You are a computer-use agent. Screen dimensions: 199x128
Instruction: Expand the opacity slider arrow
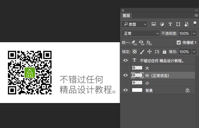(x=194, y=33)
